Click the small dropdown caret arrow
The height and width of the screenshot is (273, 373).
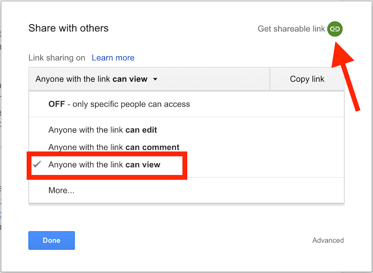coord(155,79)
